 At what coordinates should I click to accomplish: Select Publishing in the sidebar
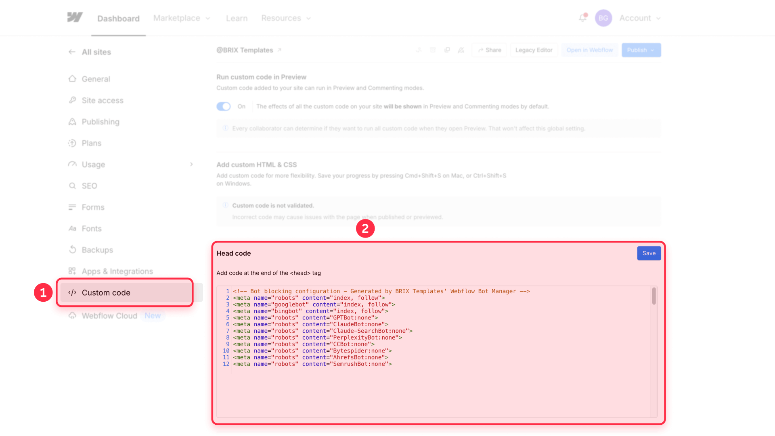(x=101, y=122)
